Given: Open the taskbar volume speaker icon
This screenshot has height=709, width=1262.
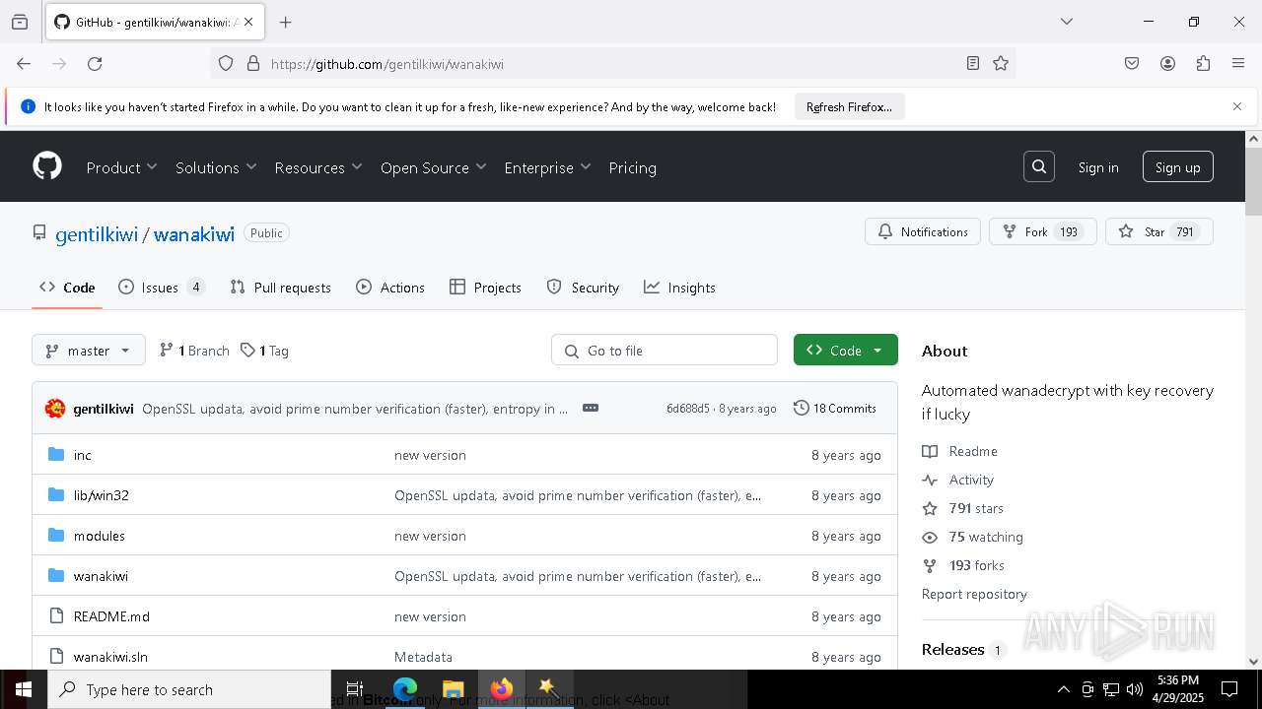Looking at the screenshot, I should [x=1135, y=689].
